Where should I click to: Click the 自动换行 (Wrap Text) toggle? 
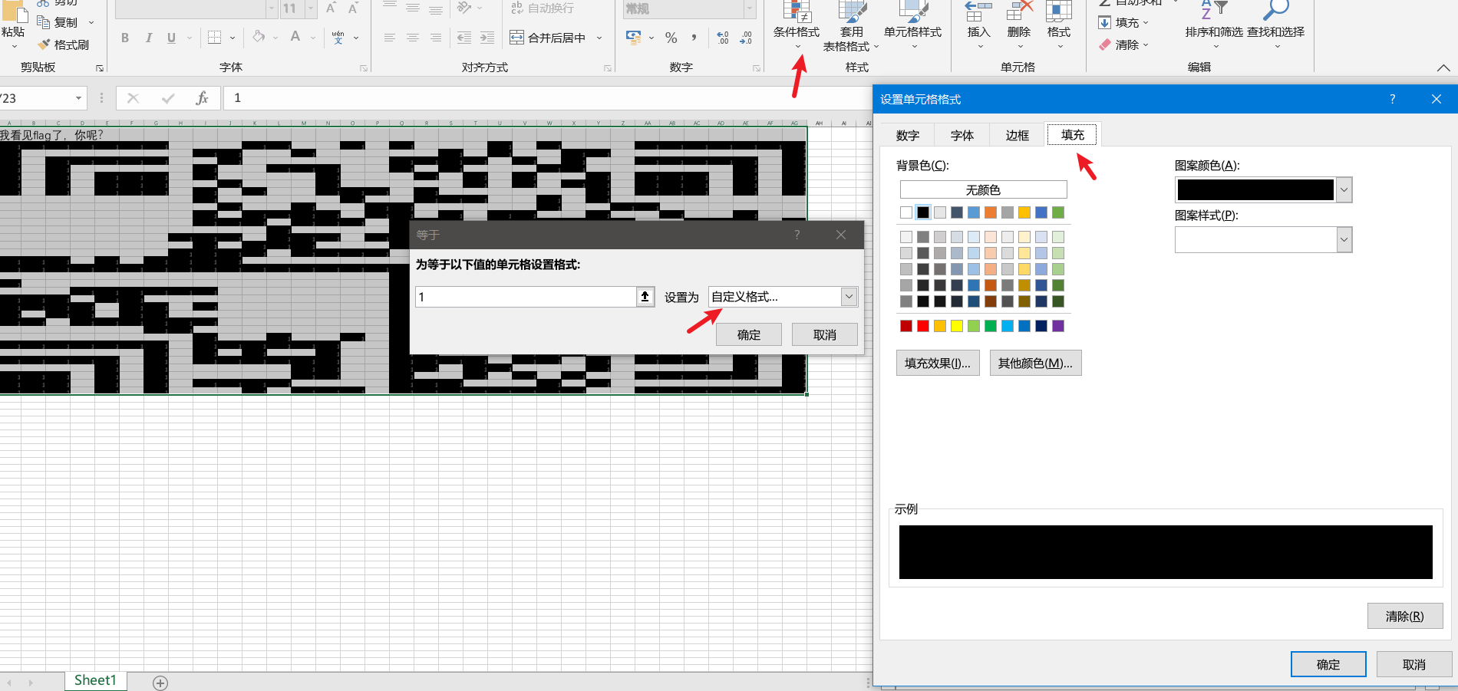tap(543, 8)
